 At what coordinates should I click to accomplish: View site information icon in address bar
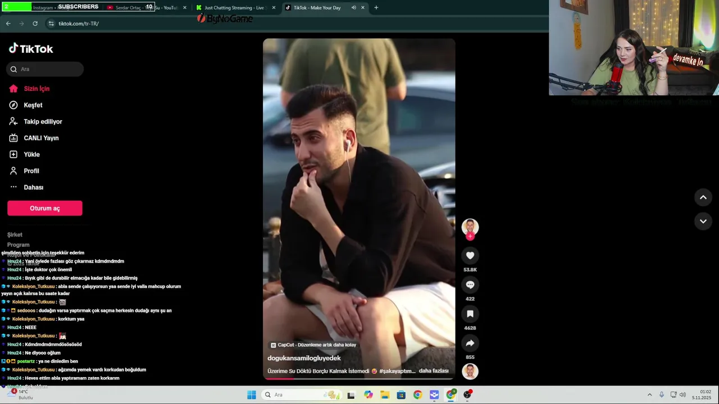click(51, 24)
